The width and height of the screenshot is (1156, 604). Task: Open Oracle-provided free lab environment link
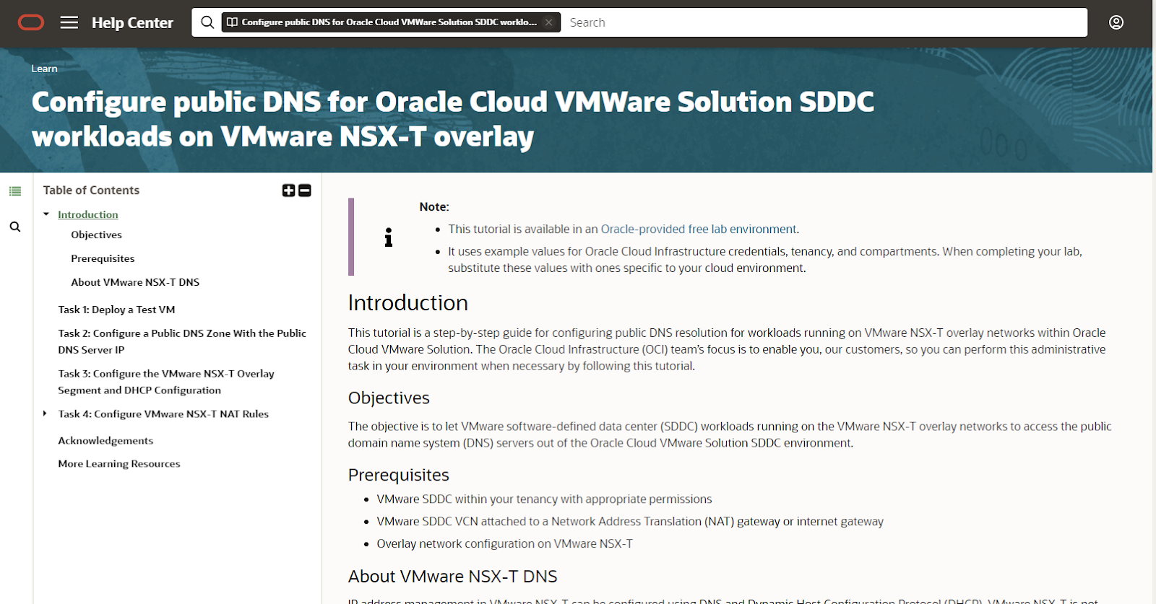699,229
